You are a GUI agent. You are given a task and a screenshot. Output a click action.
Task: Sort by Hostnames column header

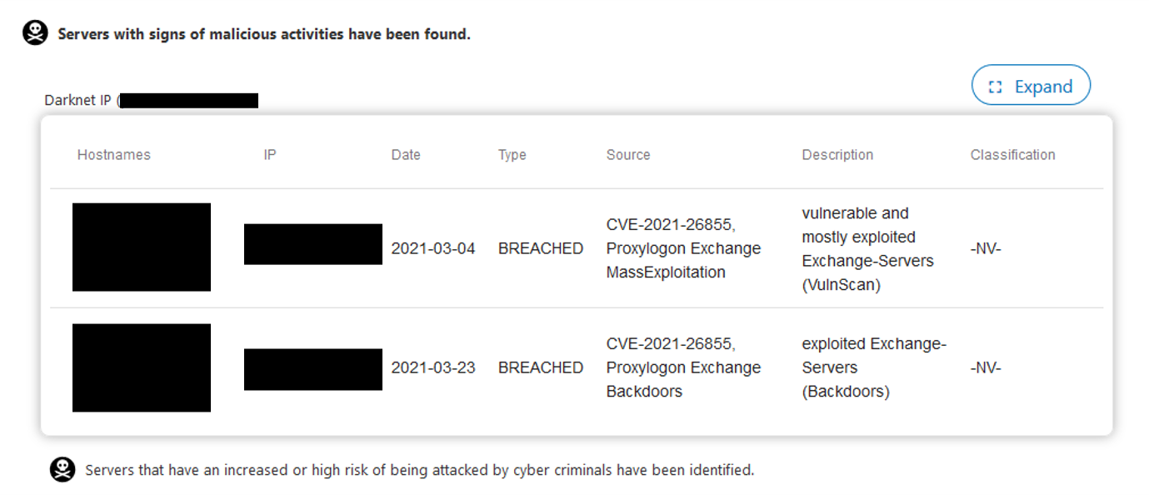click(114, 155)
